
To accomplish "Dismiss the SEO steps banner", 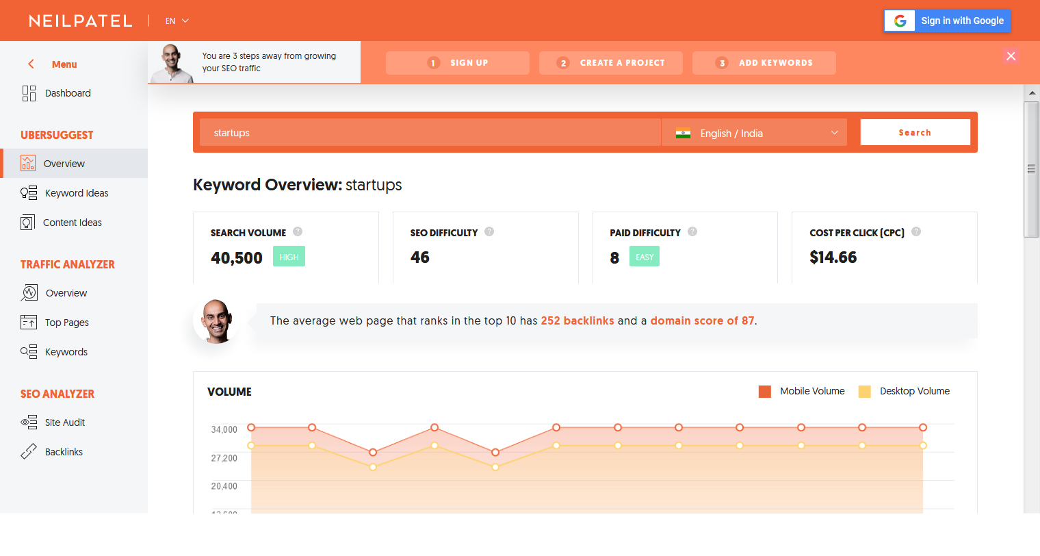I will tap(1011, 56).
